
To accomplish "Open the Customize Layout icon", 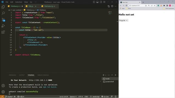I will pos(104,2).
